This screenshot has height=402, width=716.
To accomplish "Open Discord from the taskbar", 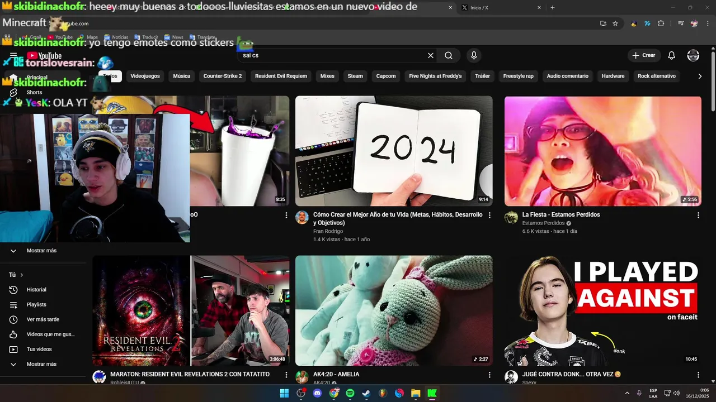I will (x=318, y=393).
